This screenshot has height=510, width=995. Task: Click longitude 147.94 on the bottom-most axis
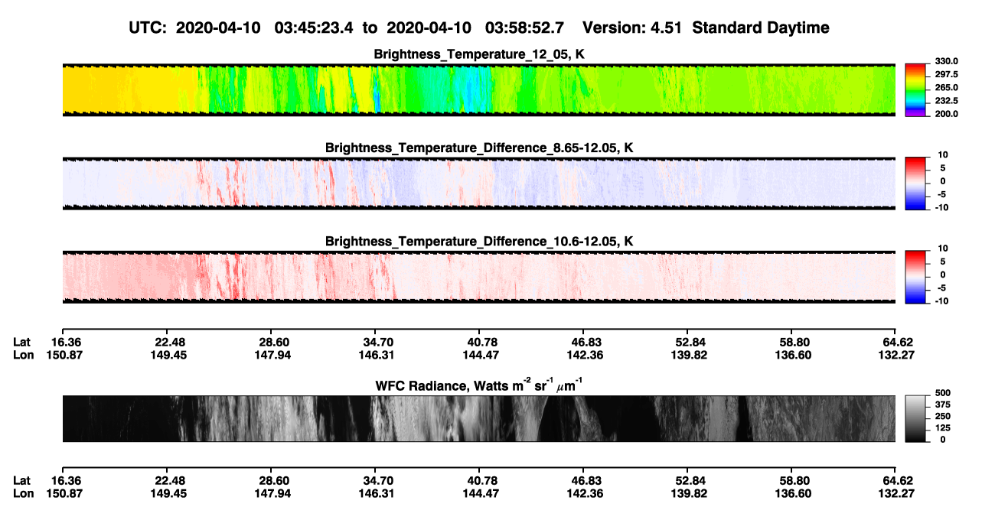(274, 493)
